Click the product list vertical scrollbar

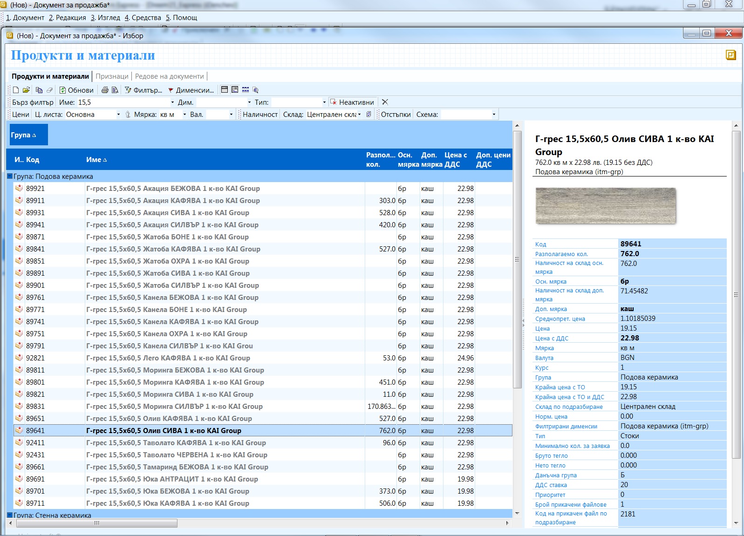(x=517, y=259)
